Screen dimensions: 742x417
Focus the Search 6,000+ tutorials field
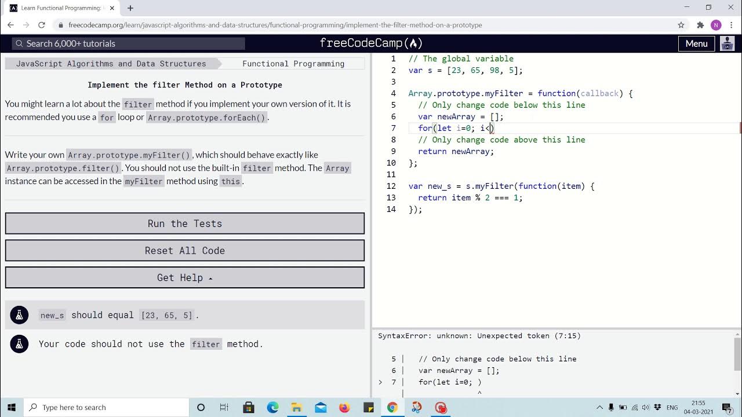[x=129, y=43]
